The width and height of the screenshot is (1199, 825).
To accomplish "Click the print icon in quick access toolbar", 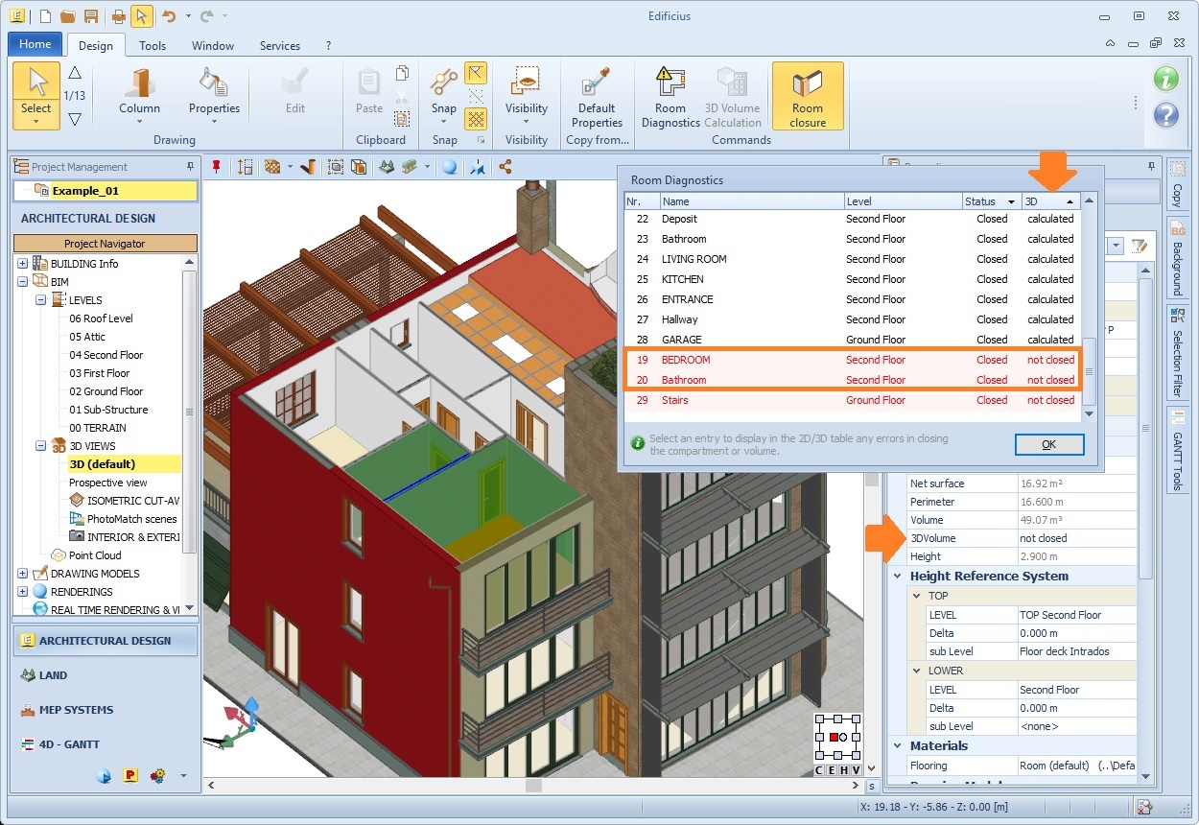I will pyautogui.click(x=118, y=16).
